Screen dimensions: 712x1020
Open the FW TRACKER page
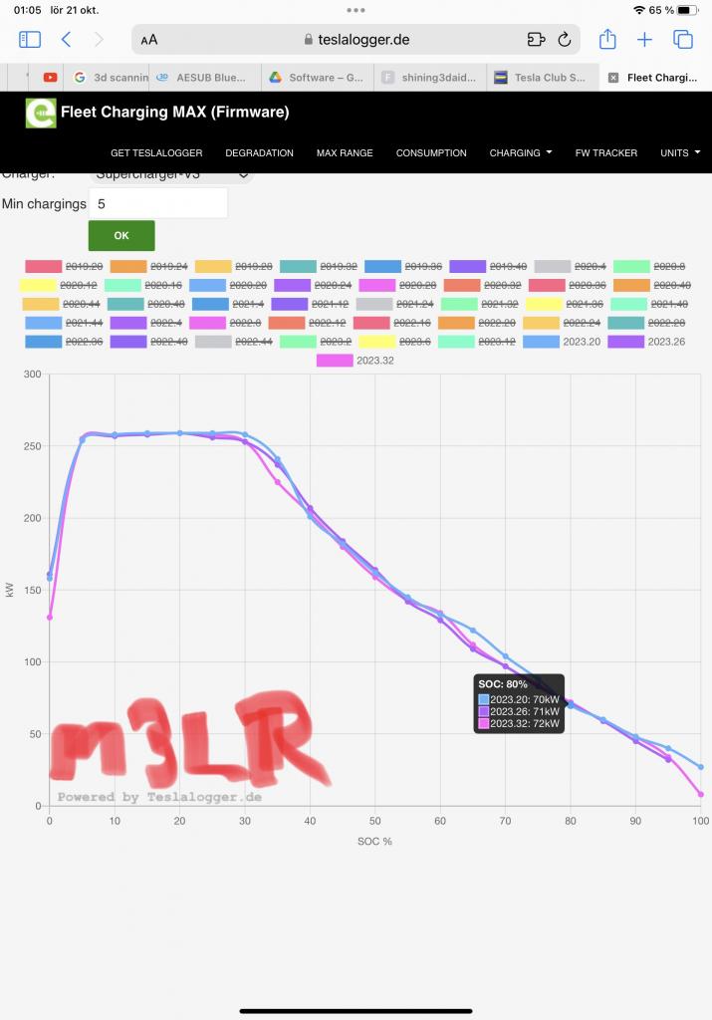point(606,152)
